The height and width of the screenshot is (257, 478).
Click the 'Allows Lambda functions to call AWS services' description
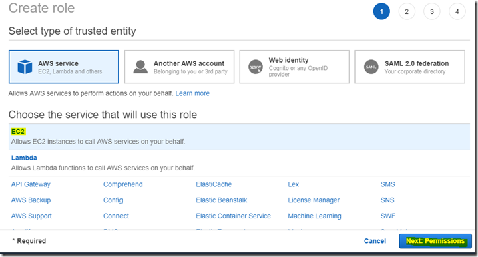coord(103,168)
